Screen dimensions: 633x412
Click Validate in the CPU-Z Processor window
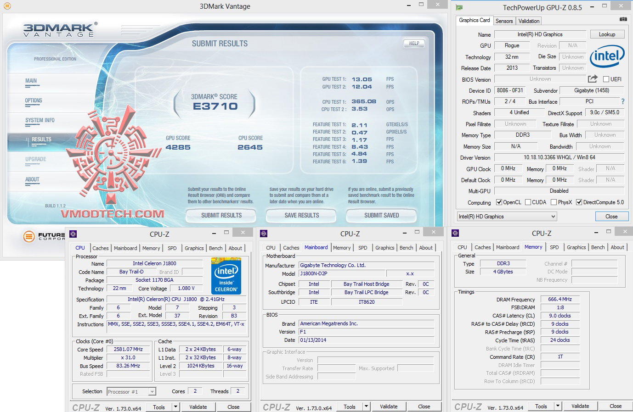click(198, 407)
